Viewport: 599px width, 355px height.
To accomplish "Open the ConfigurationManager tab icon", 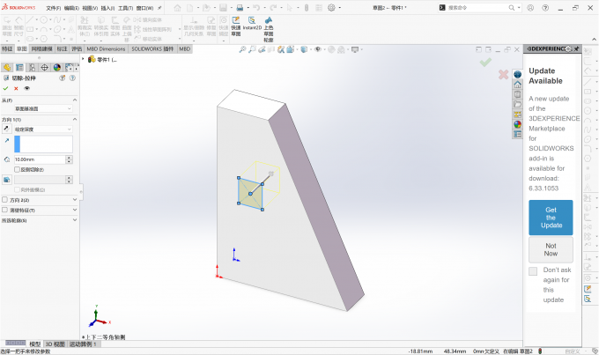I will [x=32, y=68].
